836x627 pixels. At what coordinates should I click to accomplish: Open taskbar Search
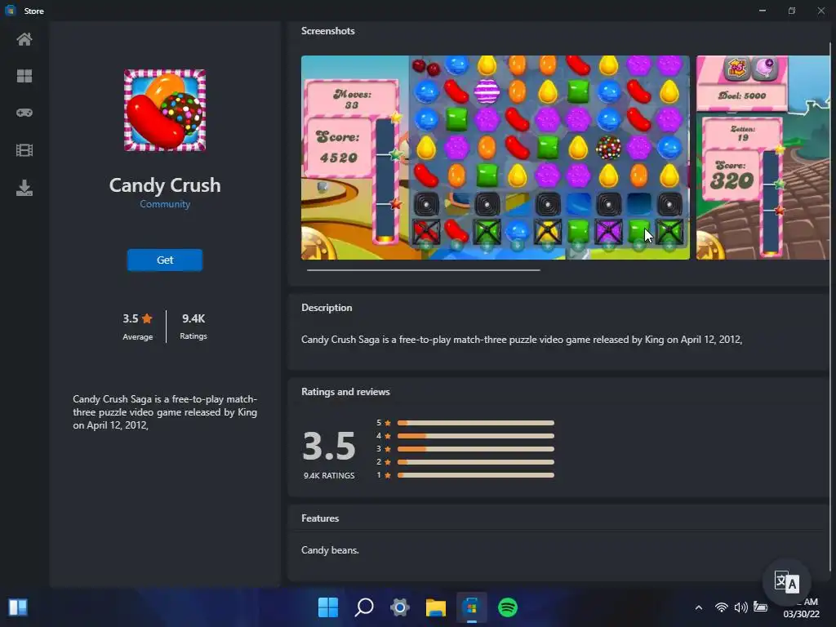pyautogui.click(x=364, y=607)
